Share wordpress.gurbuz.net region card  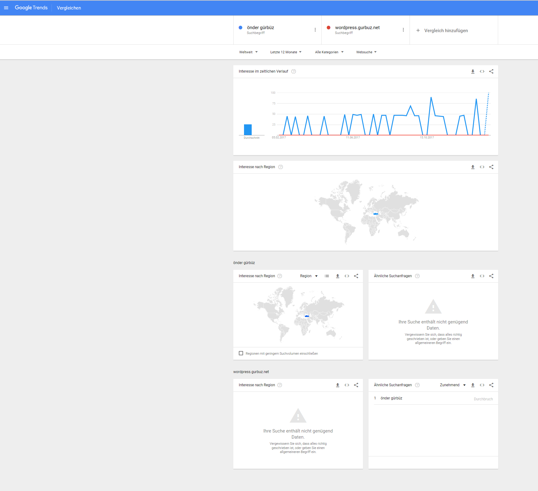click(x=356, y=385)
